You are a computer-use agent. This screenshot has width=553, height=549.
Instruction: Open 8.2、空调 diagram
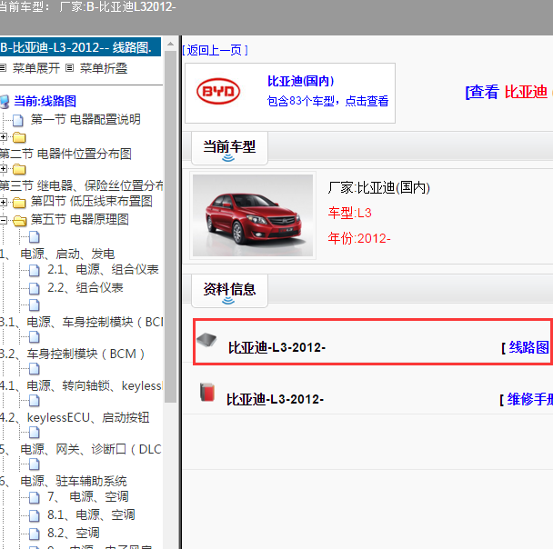pyautogui.click(x=74, y=533)
